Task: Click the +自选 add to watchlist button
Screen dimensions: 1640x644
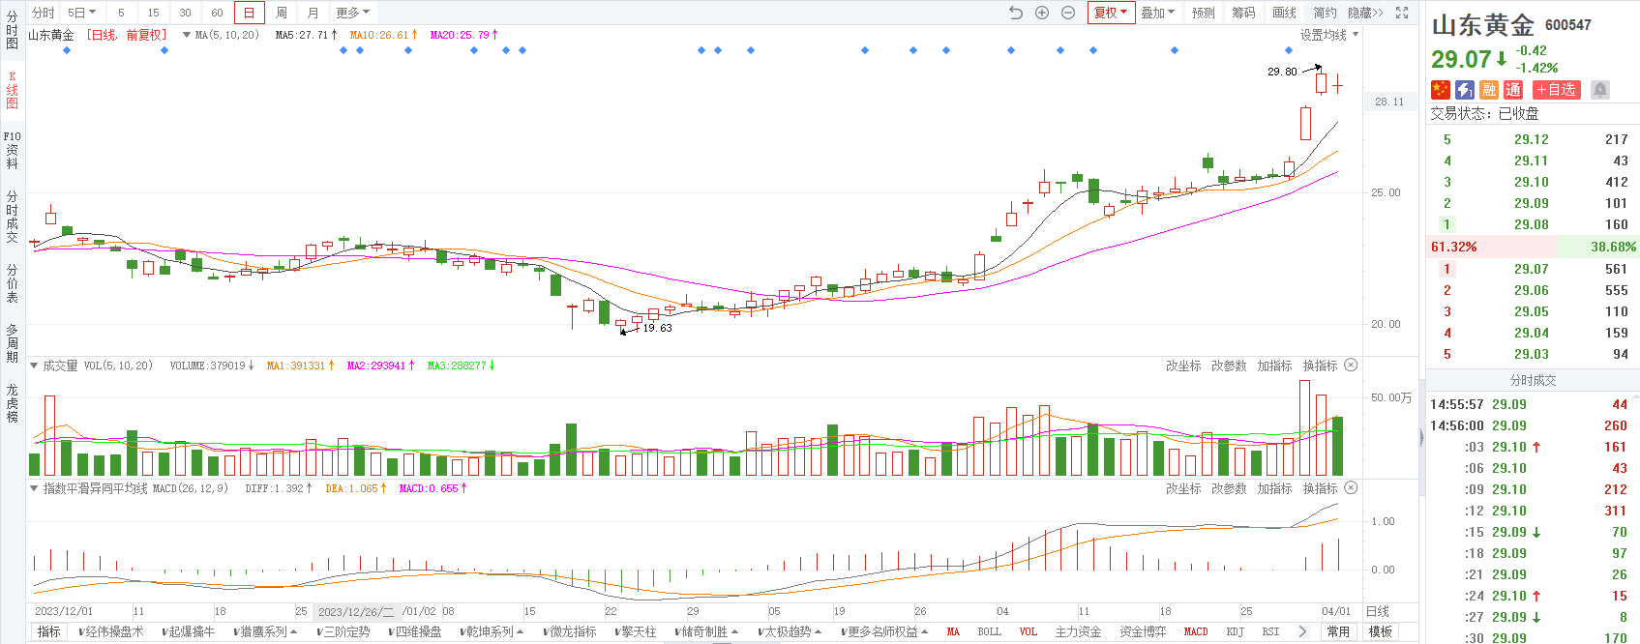Action: [1557, 90]
